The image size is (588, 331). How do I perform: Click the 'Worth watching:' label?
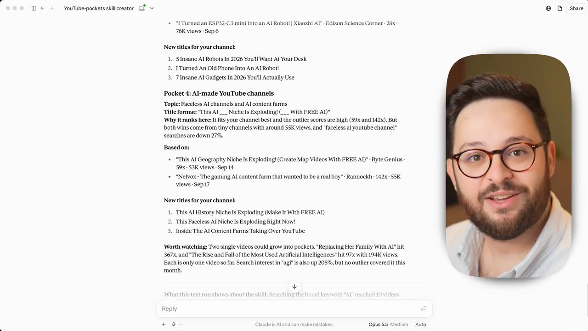pyautogui.click(x=186, y=247)
